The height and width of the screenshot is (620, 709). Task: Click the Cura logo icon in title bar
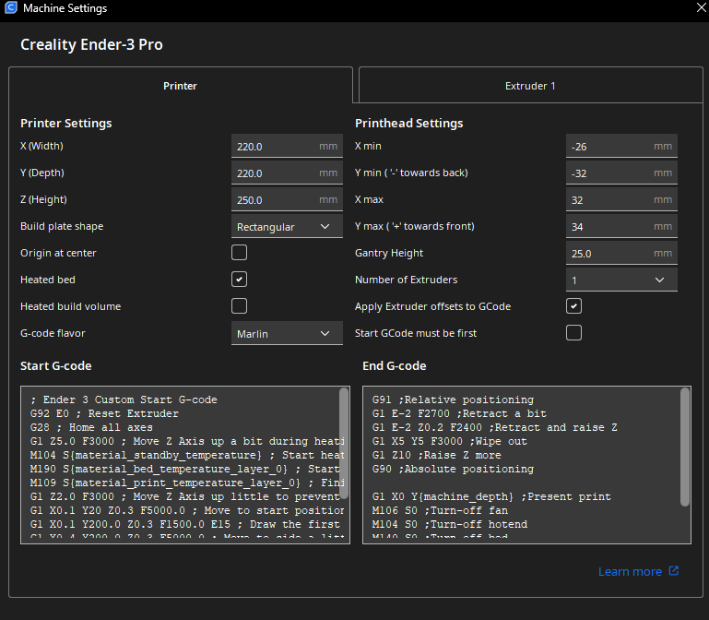coord(10,8)
